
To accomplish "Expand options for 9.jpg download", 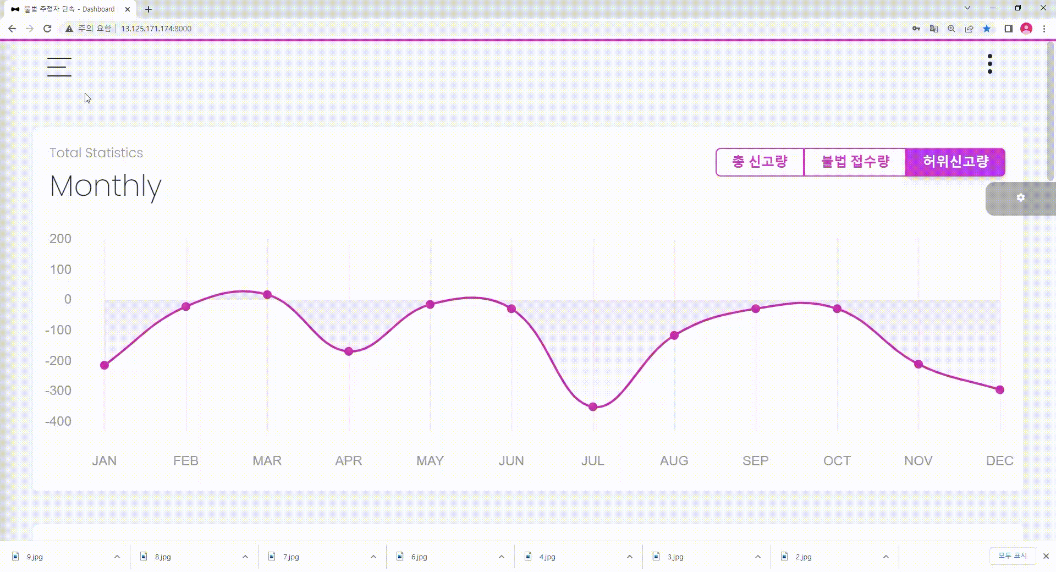I will 117,557.
